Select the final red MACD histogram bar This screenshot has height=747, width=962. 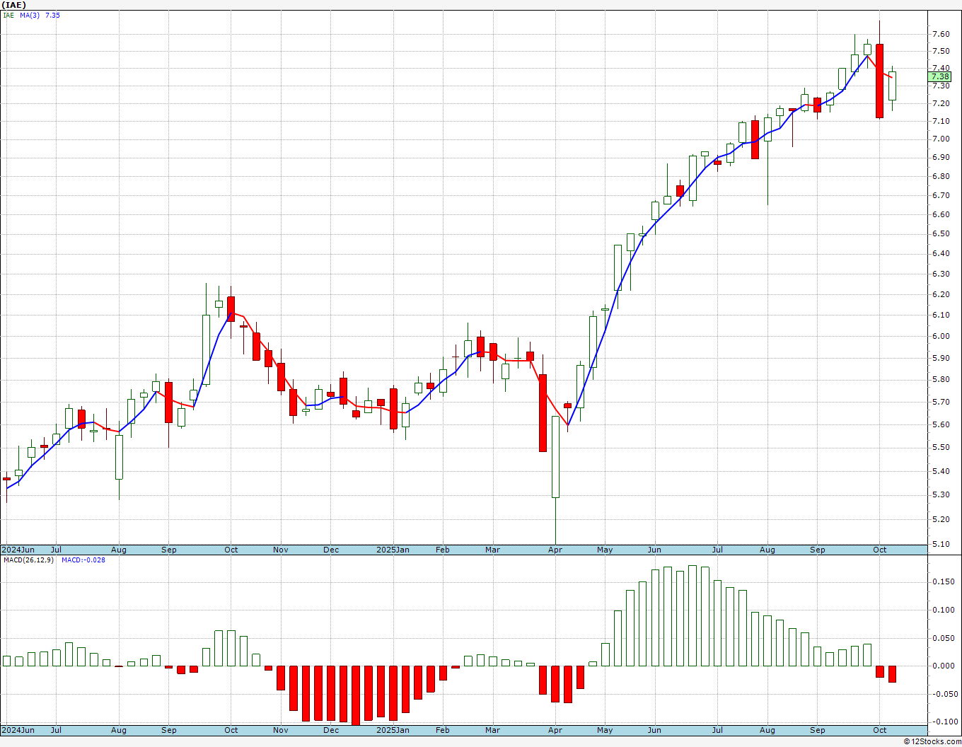892,673
